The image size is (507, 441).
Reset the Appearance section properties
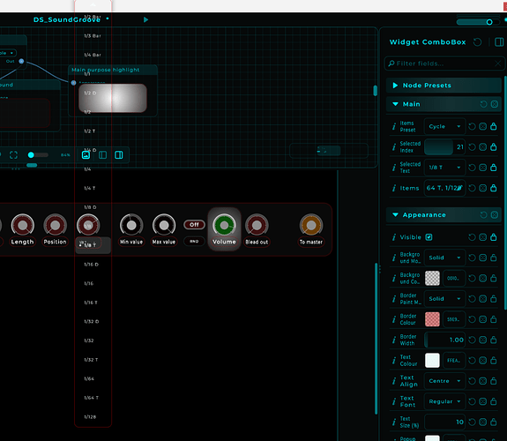click(x=483, y=215)
